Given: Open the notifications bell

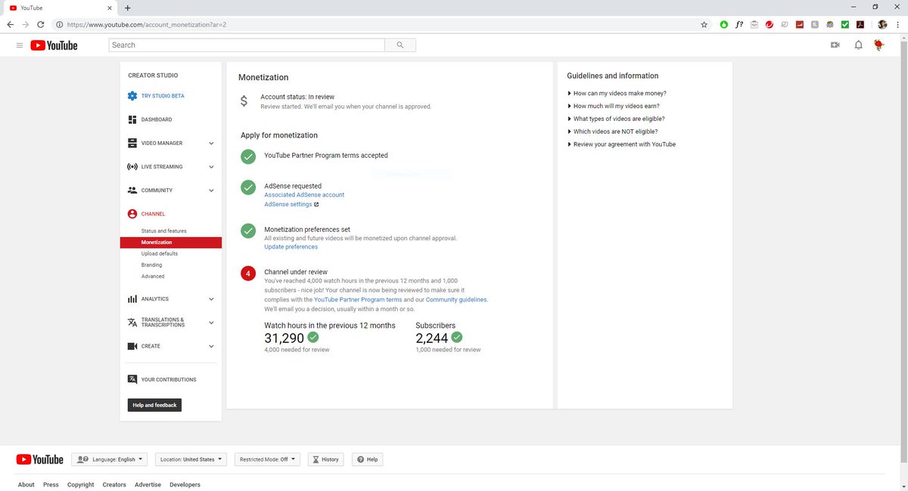Looking at the screenshot, I should tap(858, 45).
